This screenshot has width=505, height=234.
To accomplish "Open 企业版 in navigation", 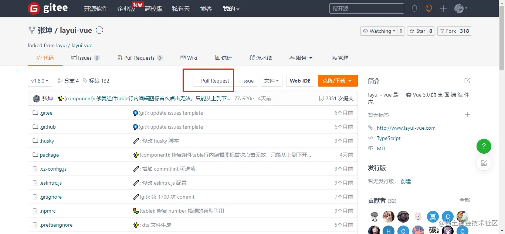I will [x=126, y=8].
